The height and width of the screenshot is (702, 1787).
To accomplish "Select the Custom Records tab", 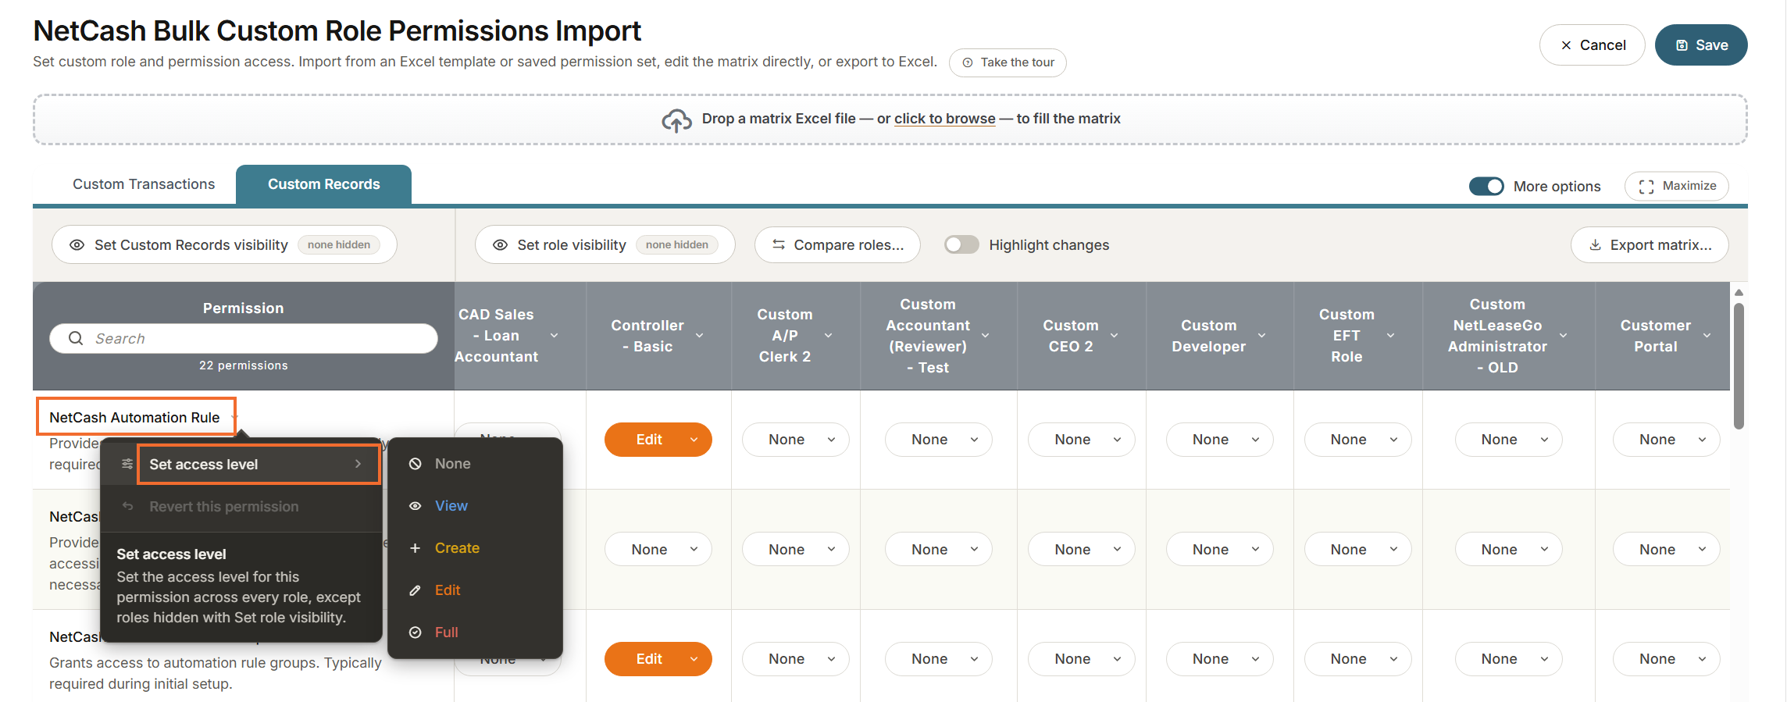I will (x=324, y=184).
